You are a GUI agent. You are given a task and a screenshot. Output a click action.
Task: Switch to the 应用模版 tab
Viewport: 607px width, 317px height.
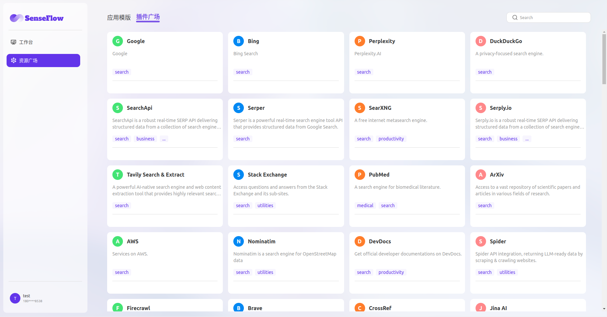(119, 17)
